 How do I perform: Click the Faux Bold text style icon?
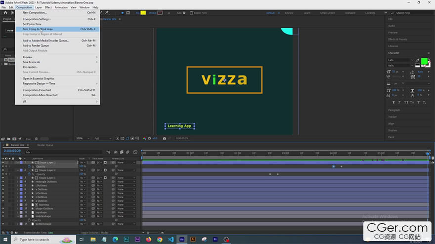point(393,103)
